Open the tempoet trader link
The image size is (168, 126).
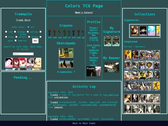click(x=58, y=107)
